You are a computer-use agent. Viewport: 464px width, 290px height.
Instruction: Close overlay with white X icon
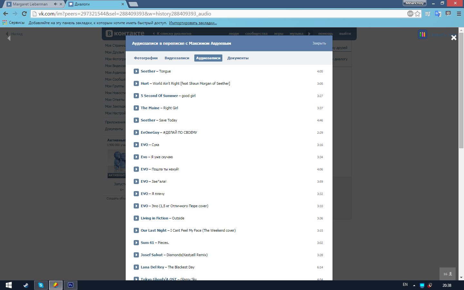tap(454, 38)
